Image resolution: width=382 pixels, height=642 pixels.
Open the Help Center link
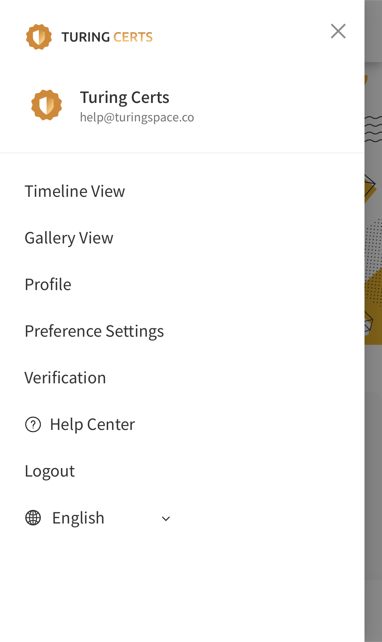tap(92, 424)
